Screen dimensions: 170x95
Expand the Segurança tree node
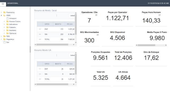pyautogui.click(x=1, y=39)
